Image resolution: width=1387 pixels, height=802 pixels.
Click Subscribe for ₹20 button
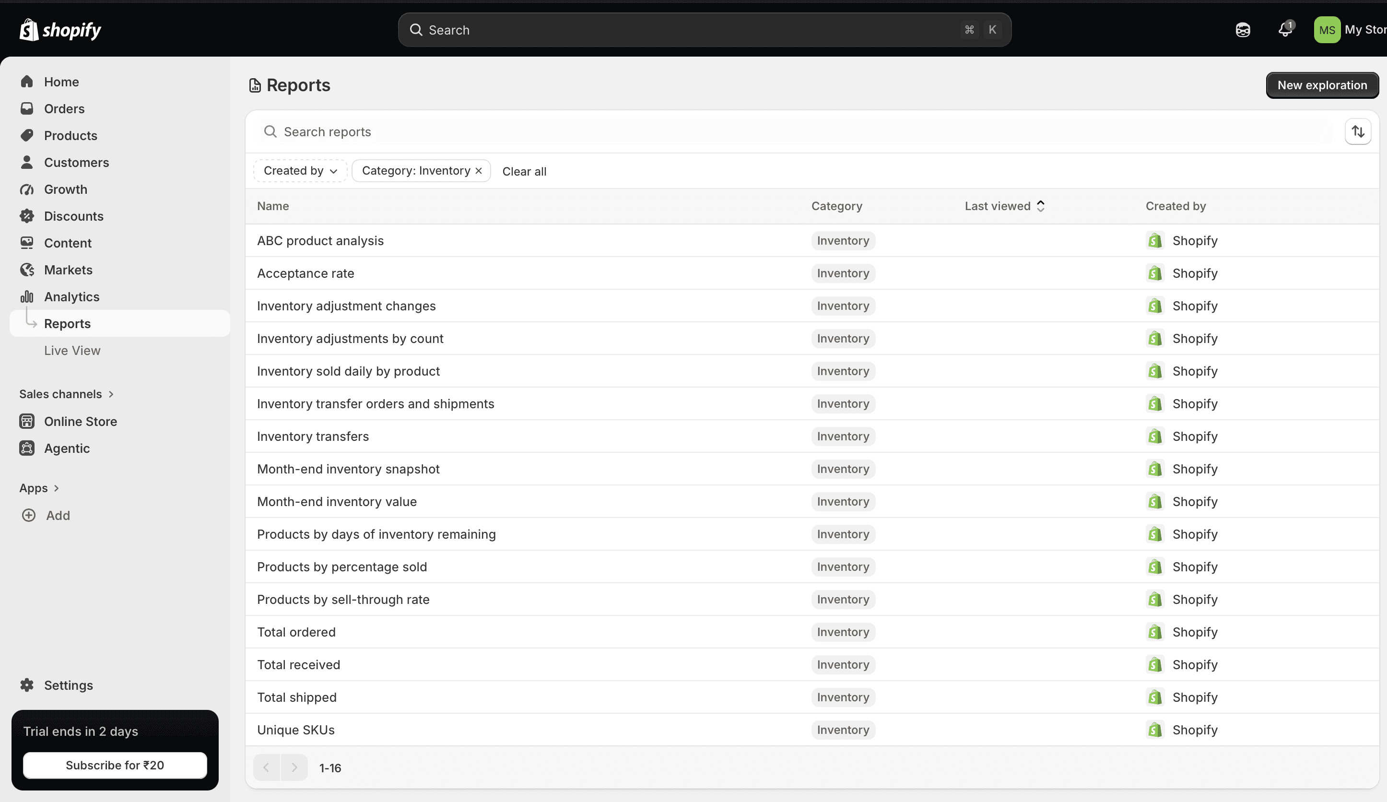tap(115, 765)
